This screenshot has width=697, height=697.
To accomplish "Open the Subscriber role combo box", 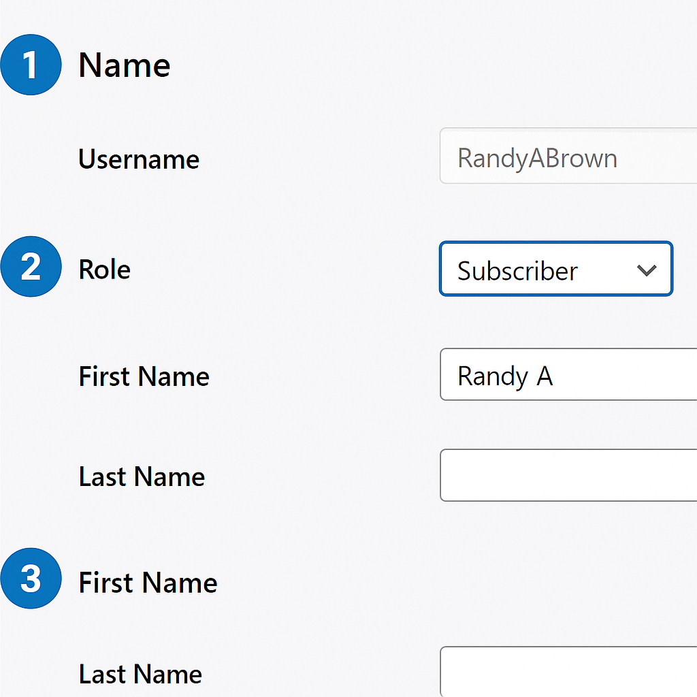I will coord(555,269).
